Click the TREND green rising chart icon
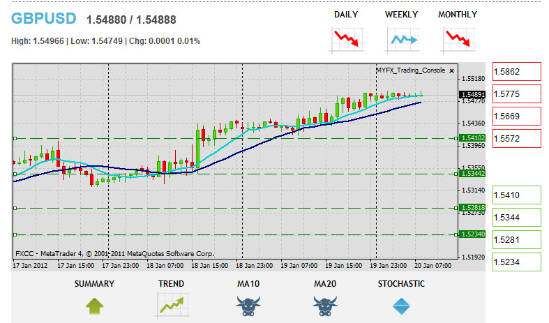Viewport: 549px width, 323px height. [172, 306]
